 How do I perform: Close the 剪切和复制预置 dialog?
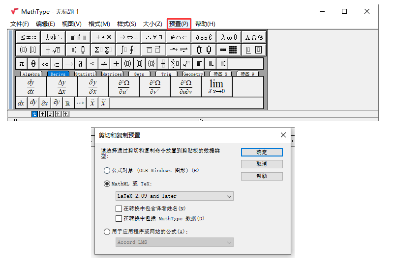point(283,135)
